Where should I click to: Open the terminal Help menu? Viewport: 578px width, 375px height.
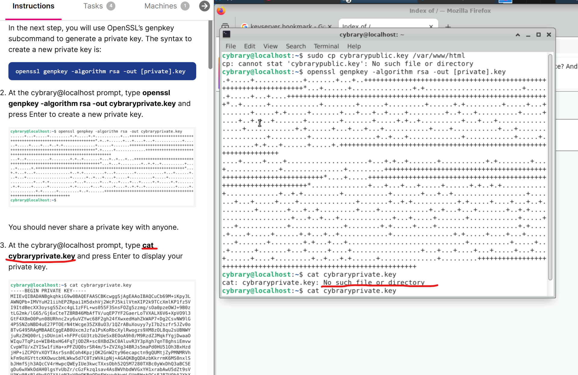pos(354,46)
